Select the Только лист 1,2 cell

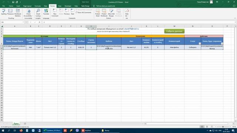[50, 47]
